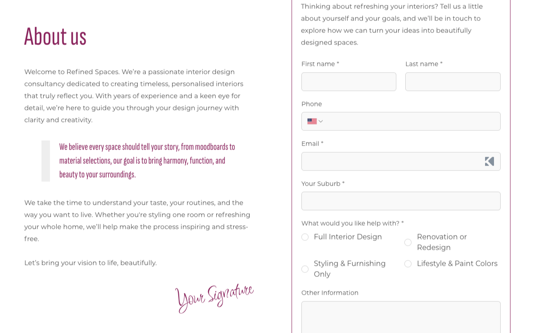Viewport: 535px width, 333px height.
Task: Pick the Styling & Furnishing Only radio
Action: [x=305, y=269]
